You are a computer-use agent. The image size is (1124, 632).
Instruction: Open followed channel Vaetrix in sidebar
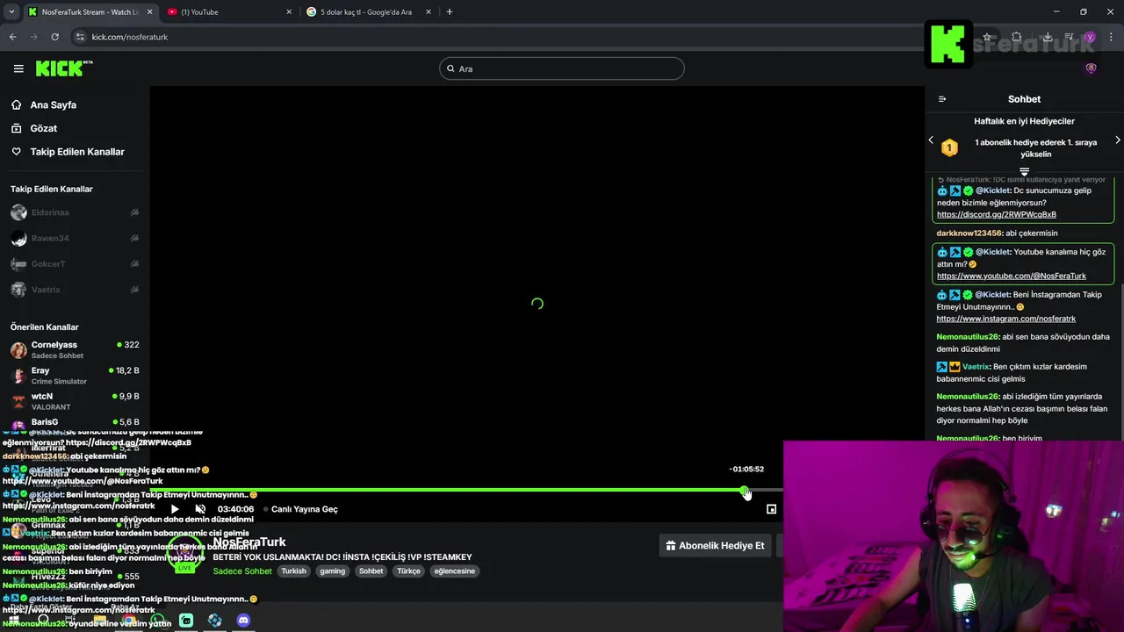[x=75, y=290]
